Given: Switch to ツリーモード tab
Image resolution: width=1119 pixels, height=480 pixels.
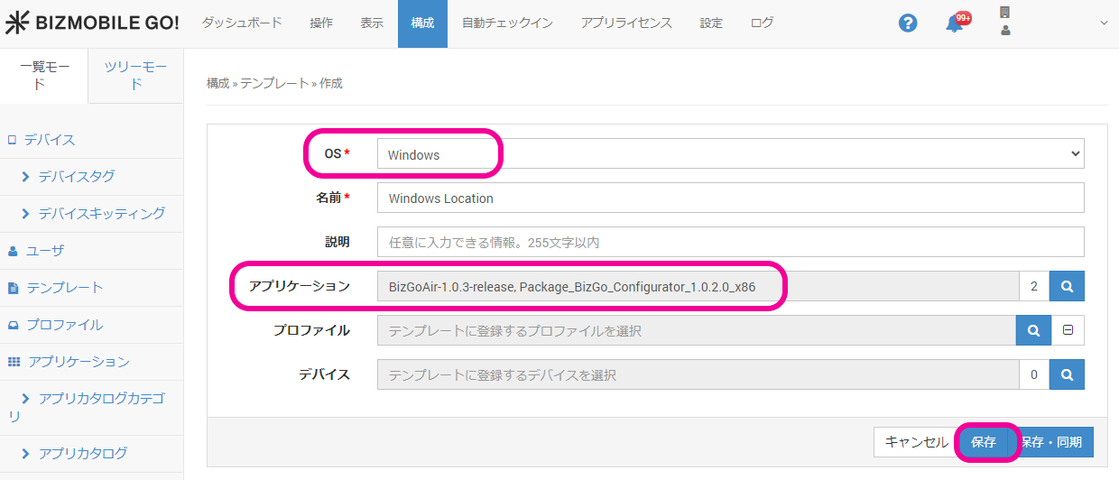Looking at the screenshot, I should 135,76.
